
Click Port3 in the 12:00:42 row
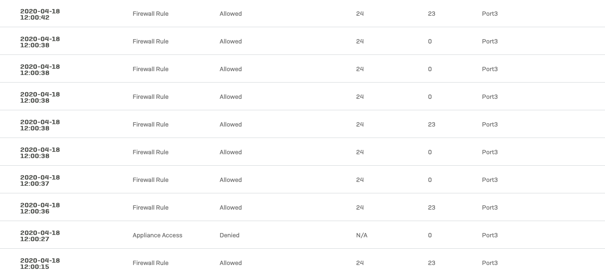(x=490, y=14)
